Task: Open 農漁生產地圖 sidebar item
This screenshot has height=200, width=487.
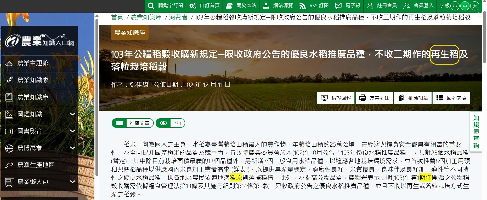Action: 36,165
